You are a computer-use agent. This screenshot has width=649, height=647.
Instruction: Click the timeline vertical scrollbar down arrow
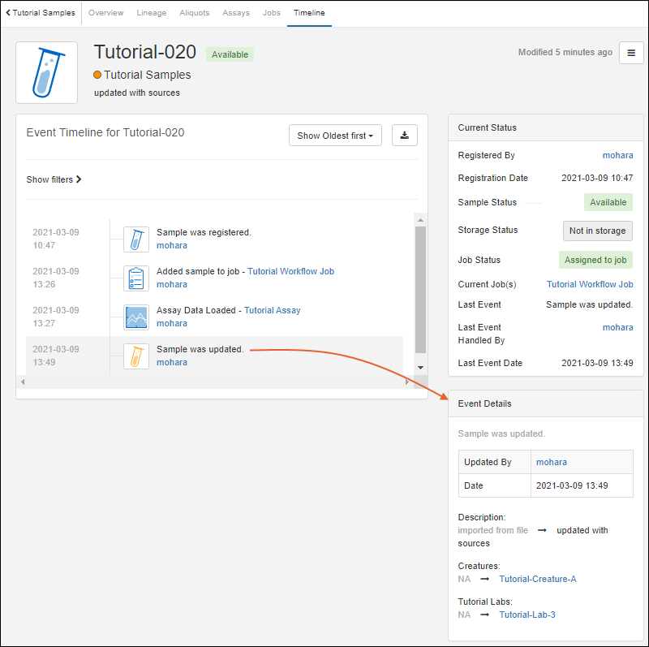tap(420, 368)
